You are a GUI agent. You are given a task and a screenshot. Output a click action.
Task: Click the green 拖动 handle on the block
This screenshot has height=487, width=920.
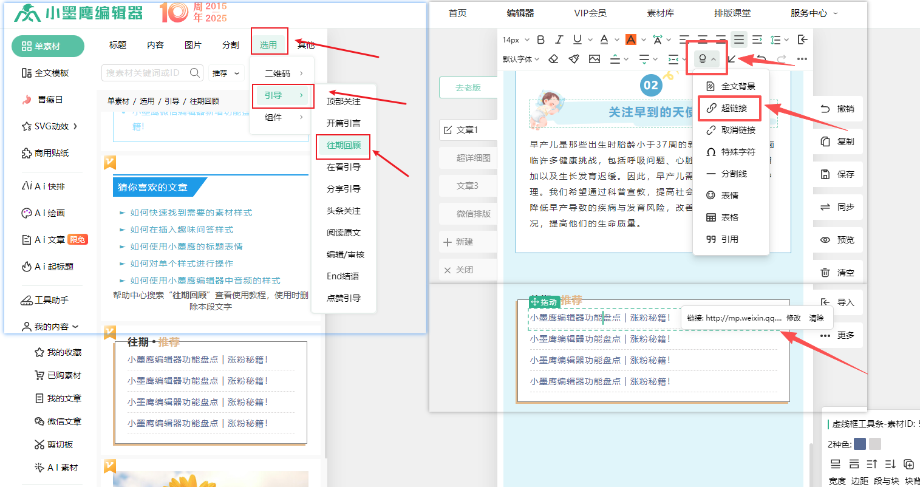pyautogui.click(x=544, y=302)
